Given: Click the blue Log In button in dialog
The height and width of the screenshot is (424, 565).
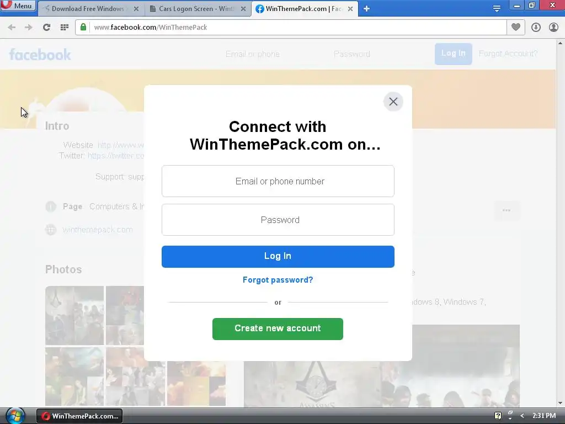Looking at the screenshot, I should [x=278, y=256].
